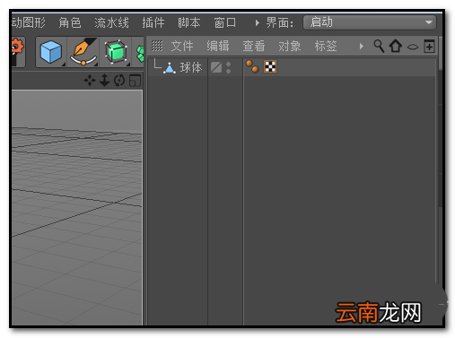Screen dimensions: 455x338
Task: Click the eye icon in Object Manager
Action: 413,47
